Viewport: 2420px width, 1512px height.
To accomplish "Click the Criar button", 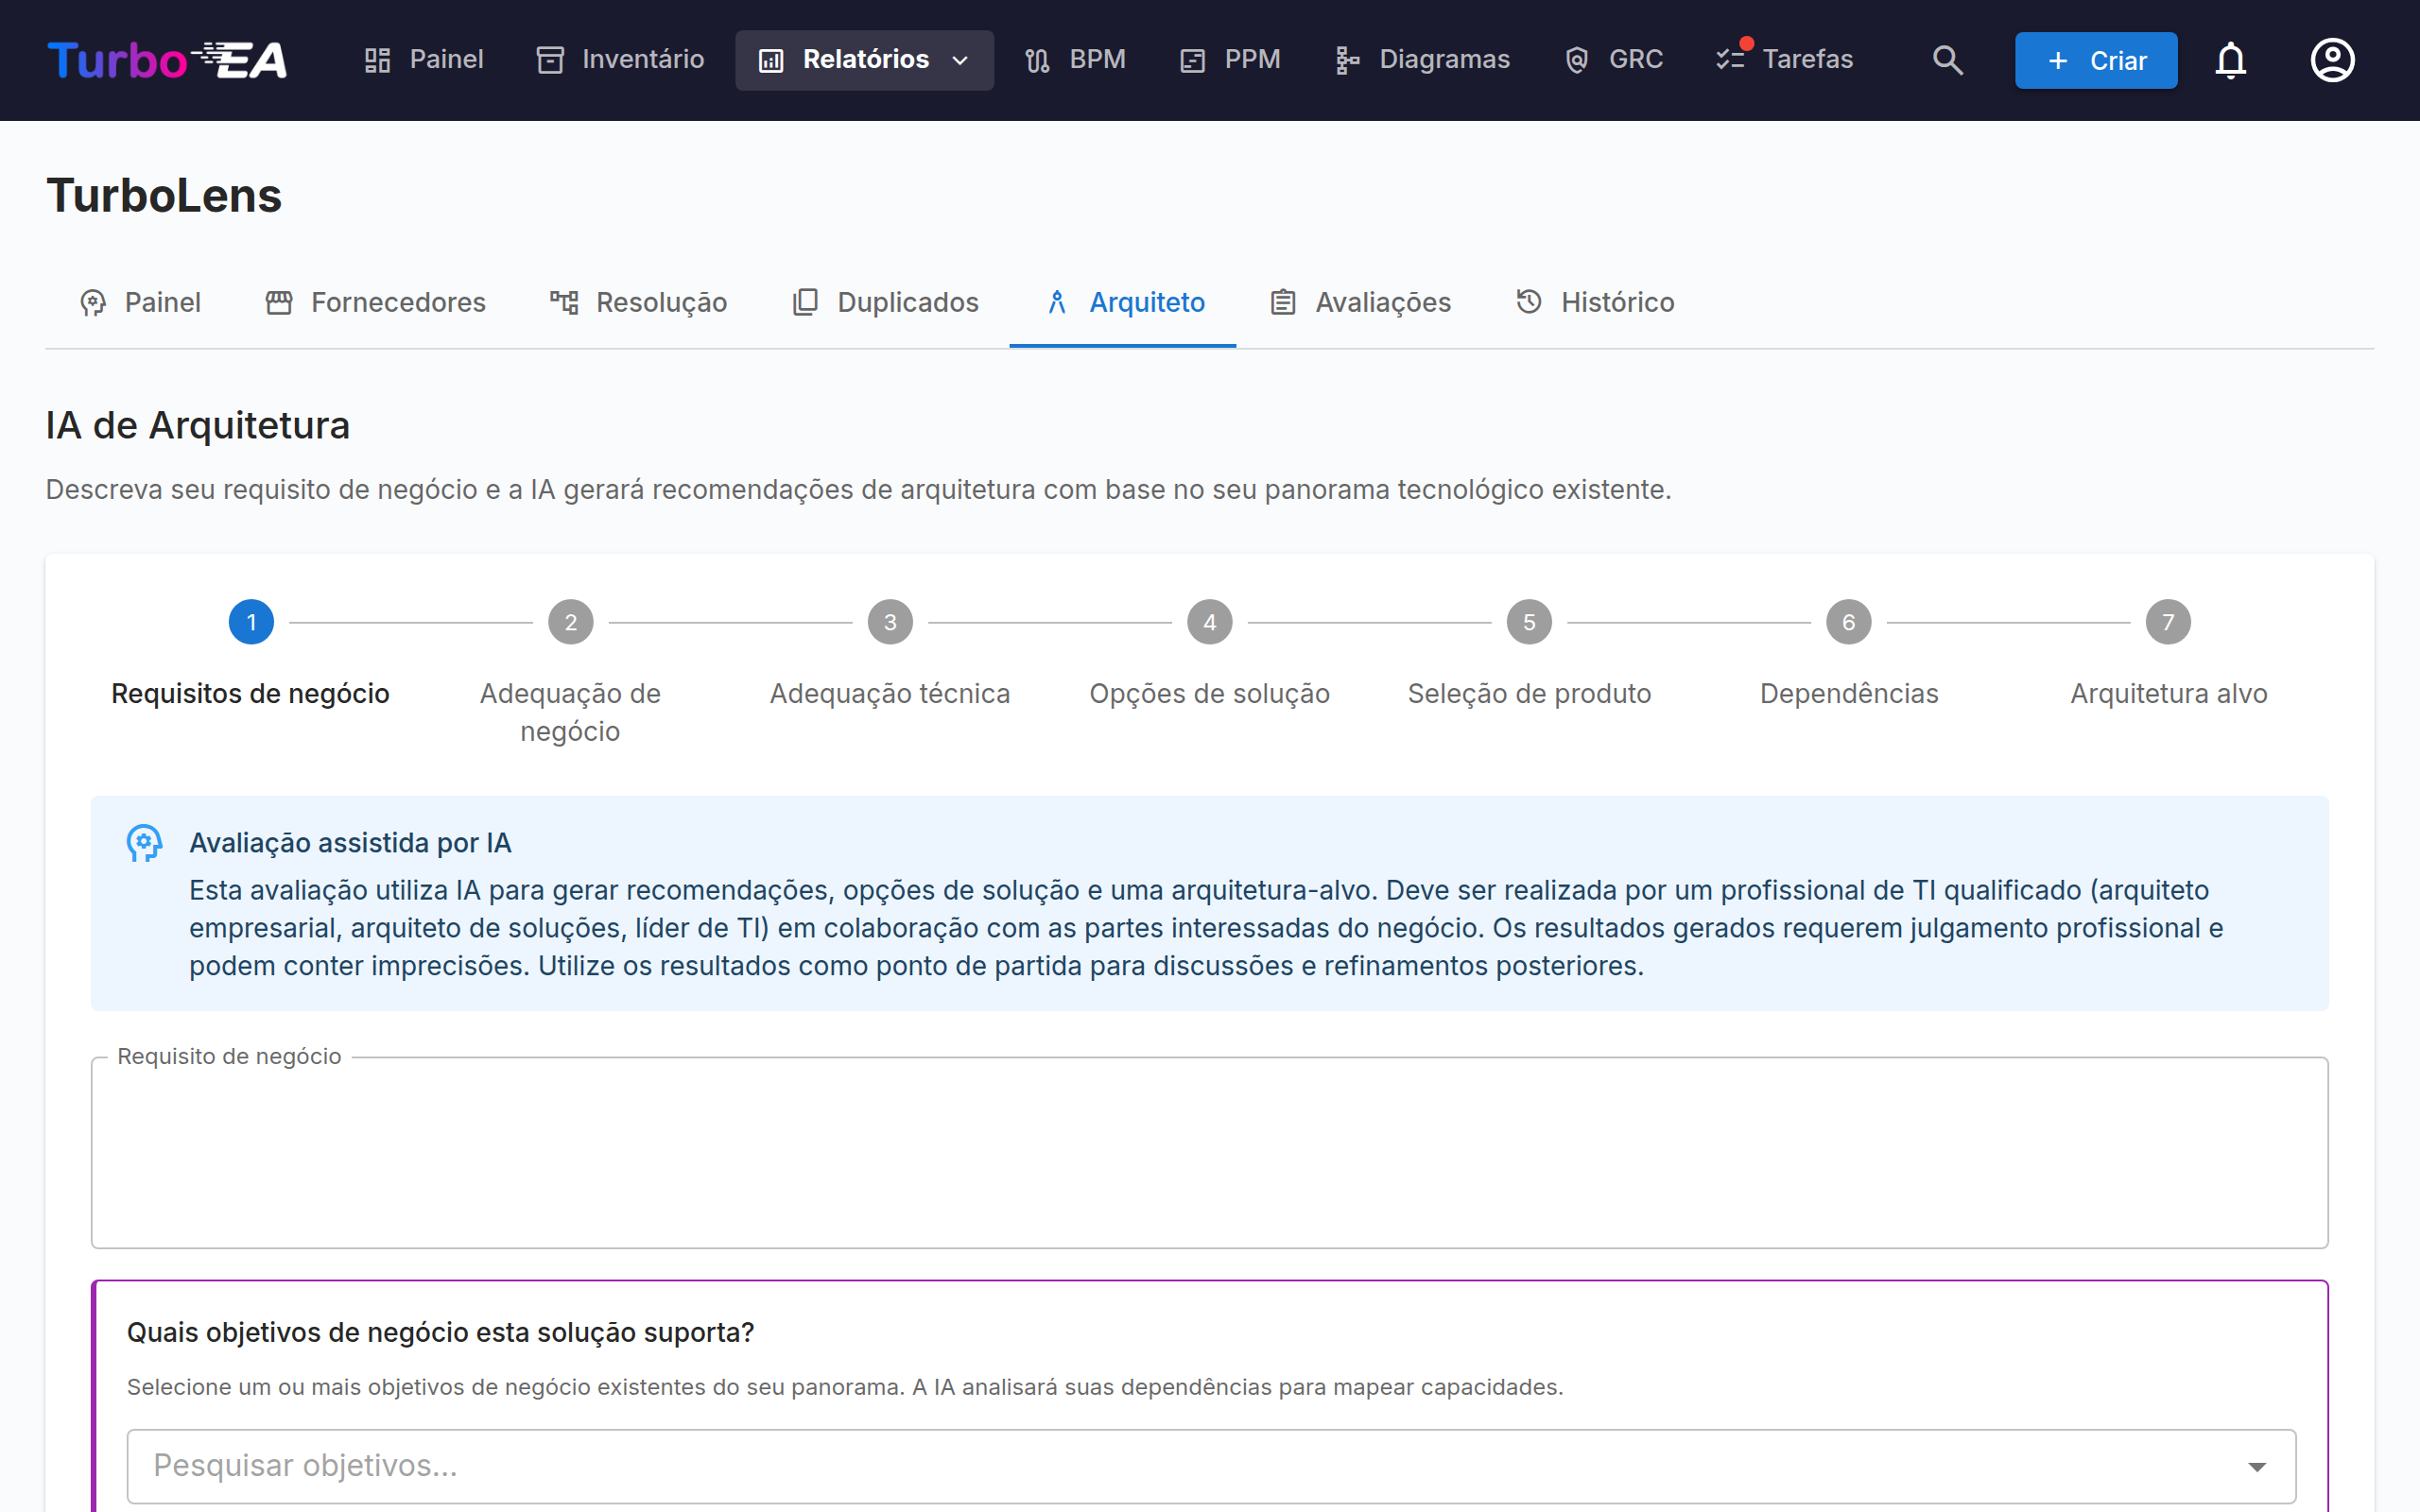I will point(2096,60).
